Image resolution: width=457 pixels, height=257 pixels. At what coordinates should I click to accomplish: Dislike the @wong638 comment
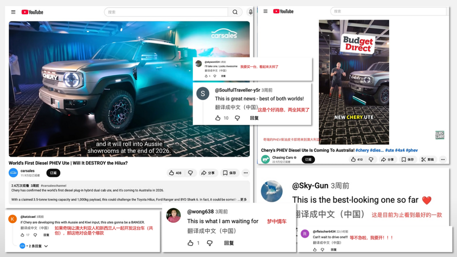pos(209,243)
